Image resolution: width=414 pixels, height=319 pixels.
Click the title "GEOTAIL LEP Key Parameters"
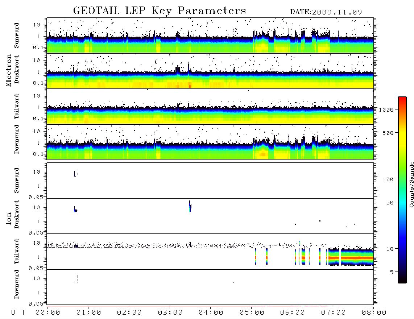(x=160, y=11)
